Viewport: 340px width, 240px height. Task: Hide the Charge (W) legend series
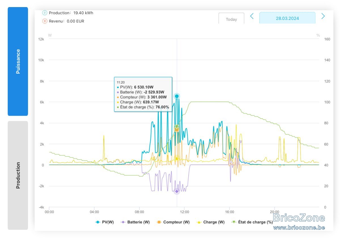click(210, 222)
